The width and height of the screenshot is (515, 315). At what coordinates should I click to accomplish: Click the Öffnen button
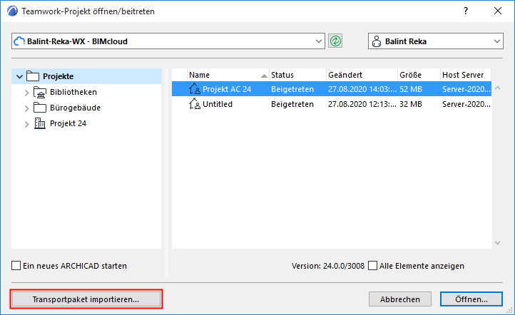tap(471, 299)
